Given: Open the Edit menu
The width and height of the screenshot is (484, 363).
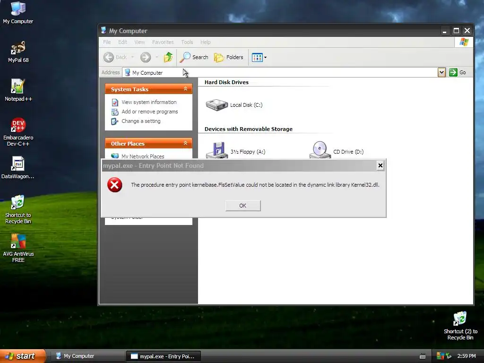Looking at the screenshot, I should click(122, 42).
